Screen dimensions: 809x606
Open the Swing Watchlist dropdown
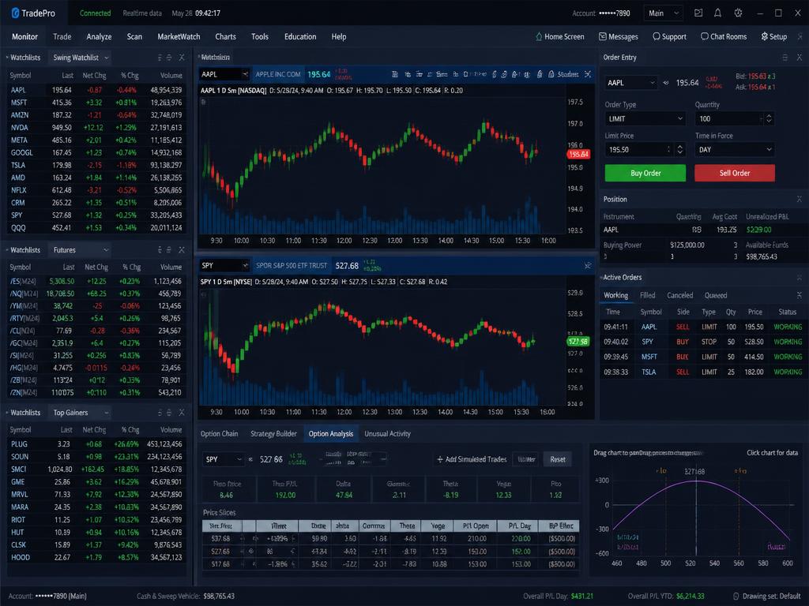[81, 57]
